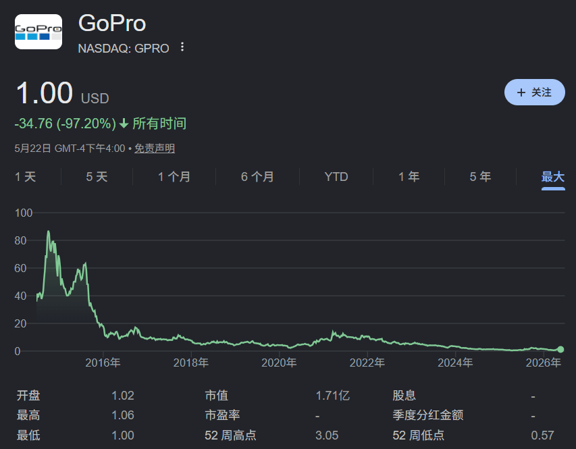Click the 开盘 value 1.02
Screen dimensions: 576x449
[x=123, y=396]
